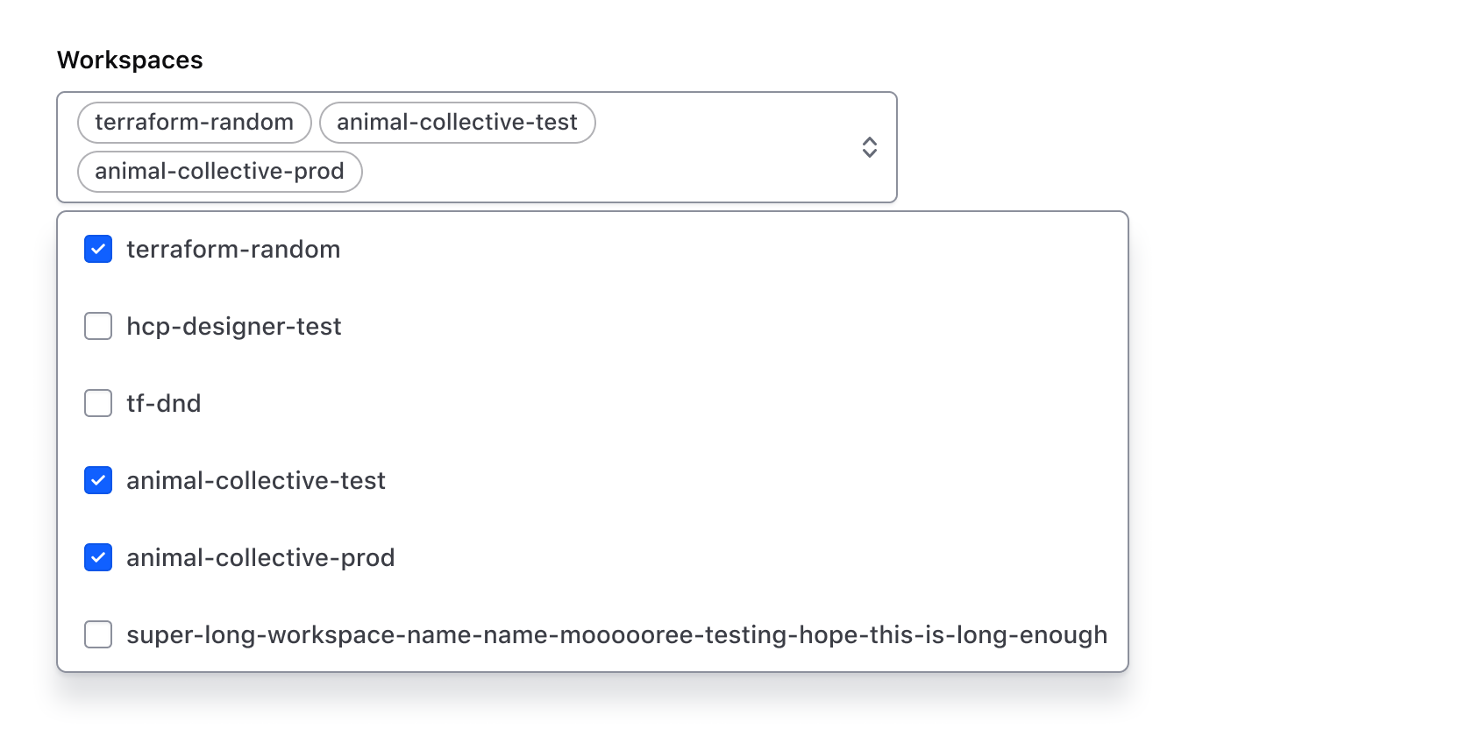Click inside the Workspaces input area
The image size is (1466, 729).
point(614,147)
